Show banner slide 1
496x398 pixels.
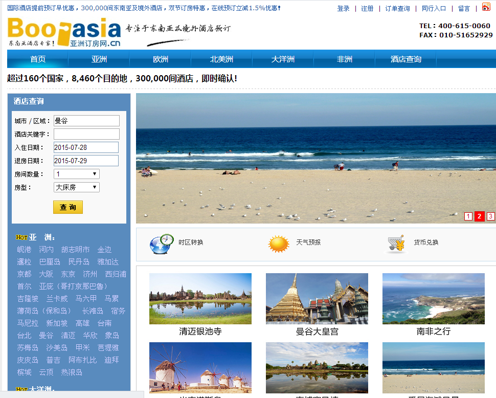468,216
